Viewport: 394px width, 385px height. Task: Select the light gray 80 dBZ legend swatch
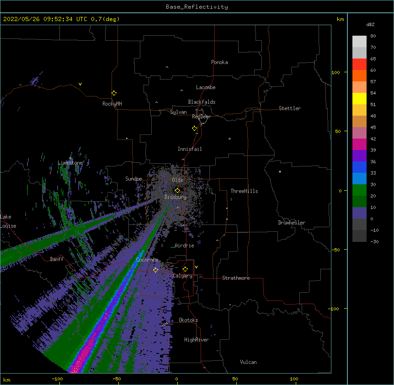(x=359, y=41)
